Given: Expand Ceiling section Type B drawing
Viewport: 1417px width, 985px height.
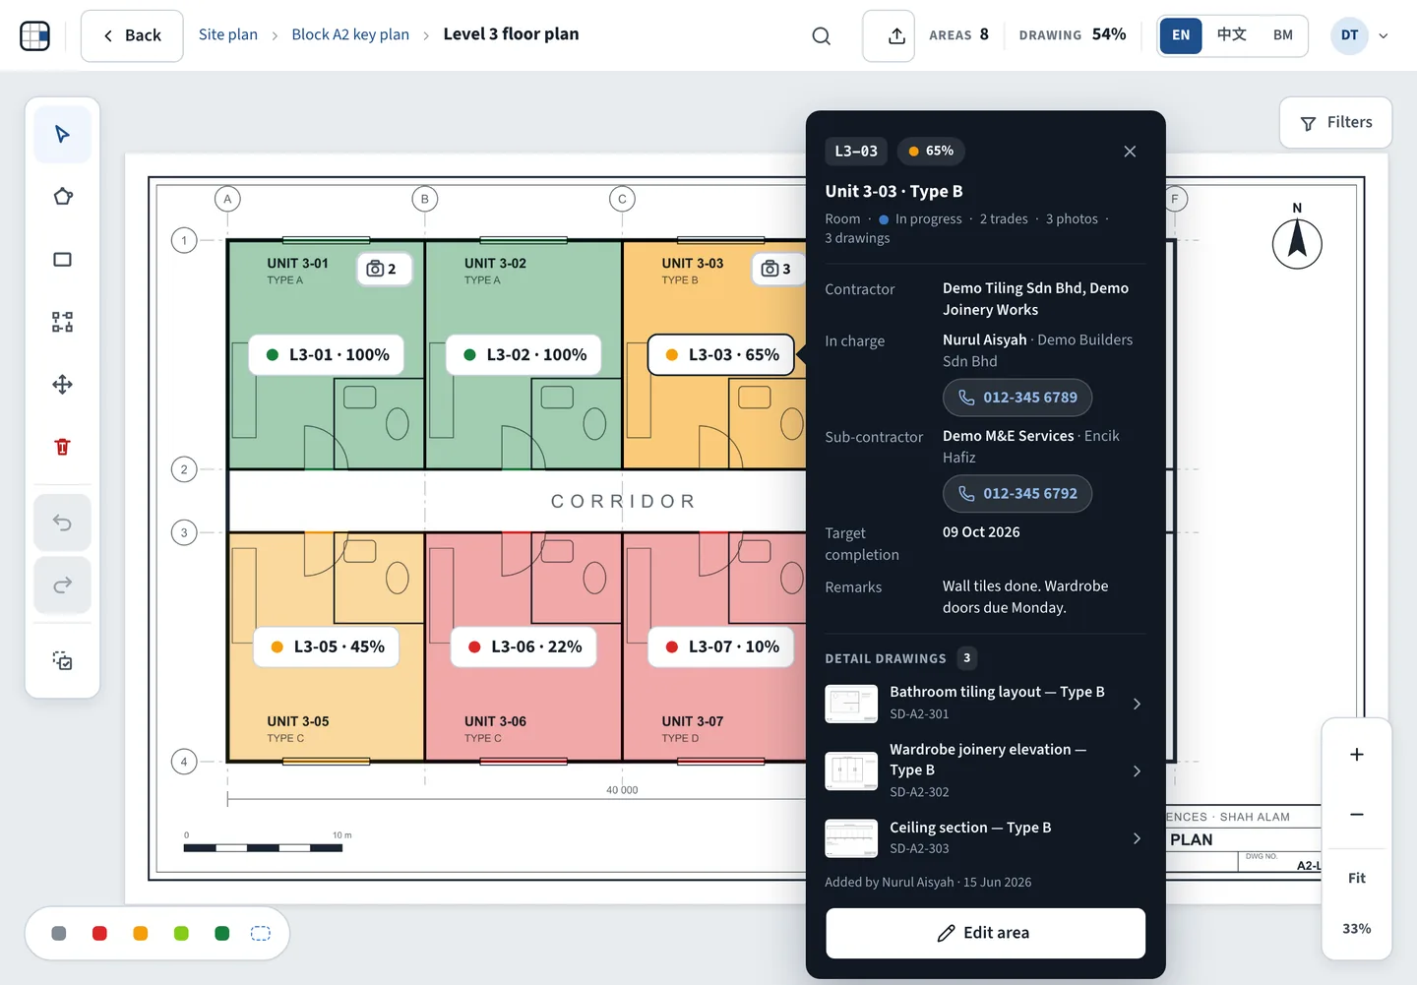Looking at the screenshot, I should [x=985, y=837].
